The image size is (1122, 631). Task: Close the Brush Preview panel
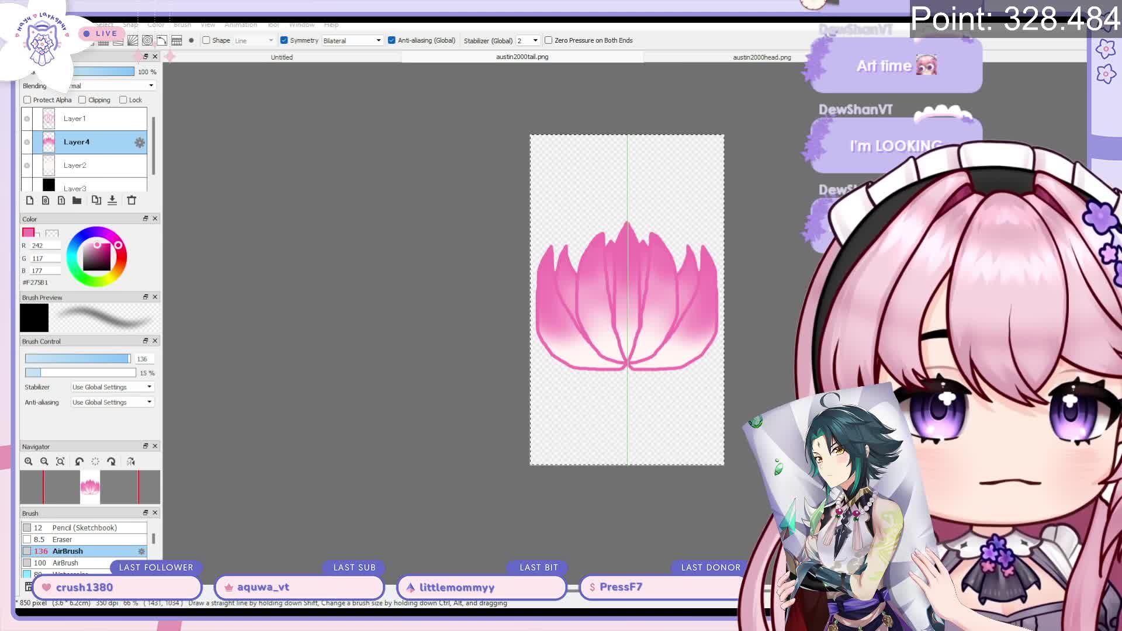(155, 297)
